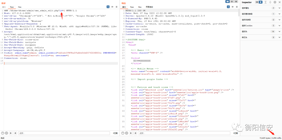Dock Inspector layout to the left option
Image resolution: width=282 pixels, height=140 pixels.
click(257, 2)
